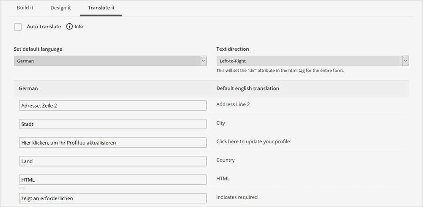Click the Address Line 2 english text
Screen dimensions: 423x207
click(x=233, y=104)
